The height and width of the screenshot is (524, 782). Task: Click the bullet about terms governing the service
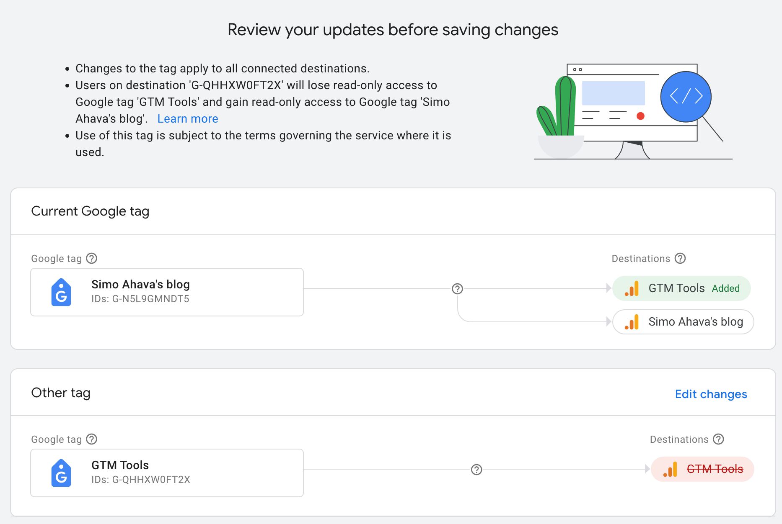[x=263, y=144]
